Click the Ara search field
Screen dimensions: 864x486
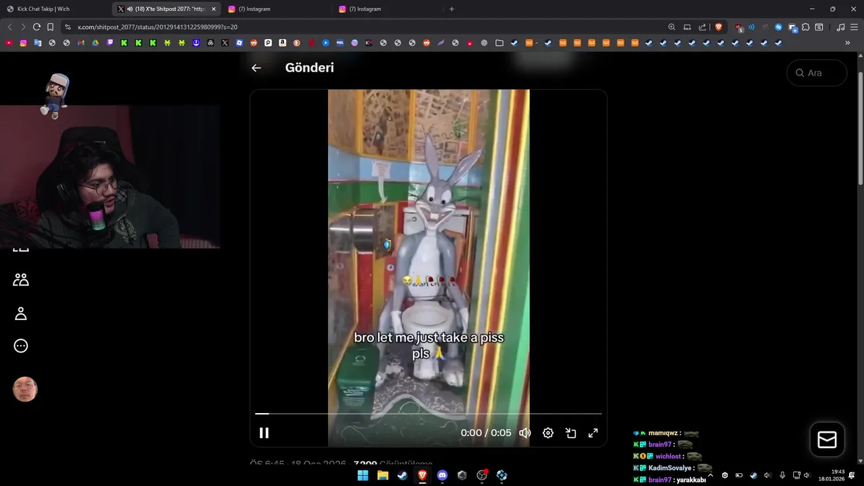pos(817,73)
